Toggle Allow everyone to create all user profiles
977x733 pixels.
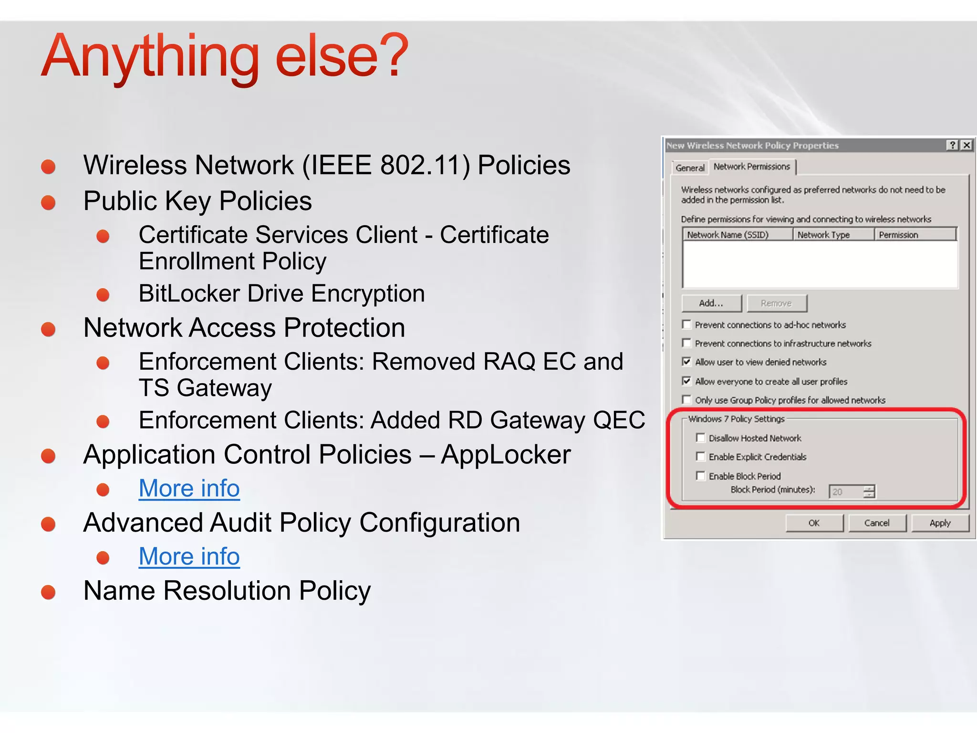[686, 381]
